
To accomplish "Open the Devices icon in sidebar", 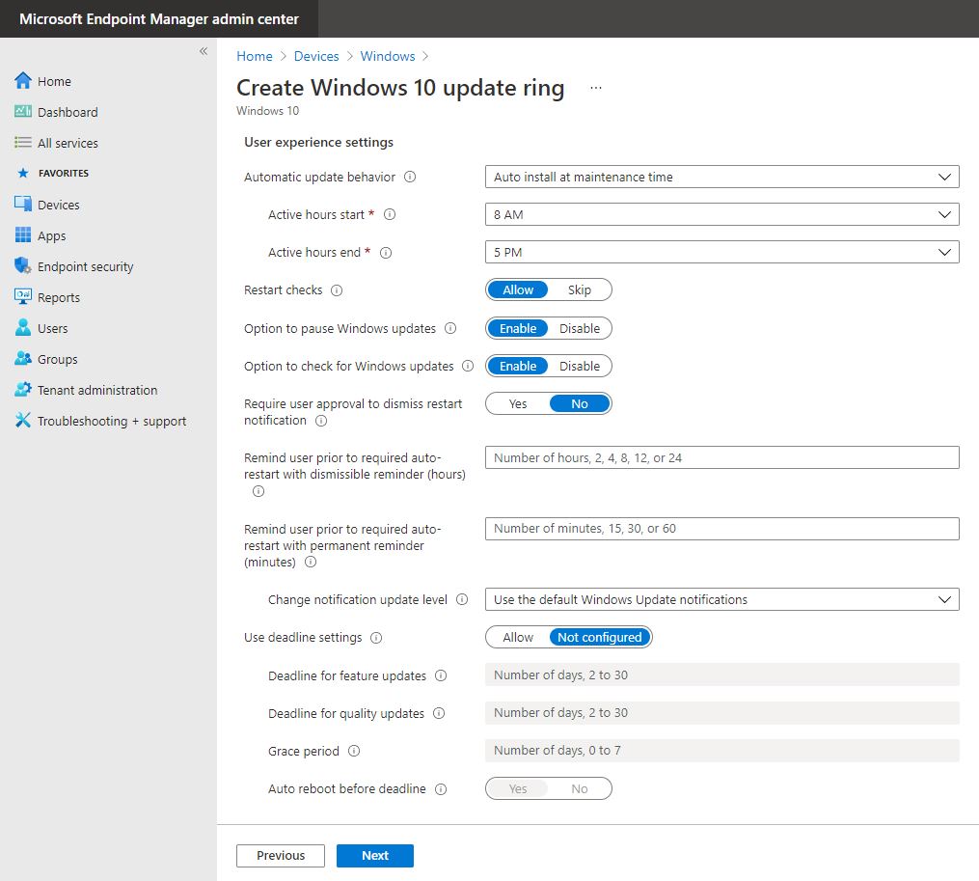I will tap(23, 204).
